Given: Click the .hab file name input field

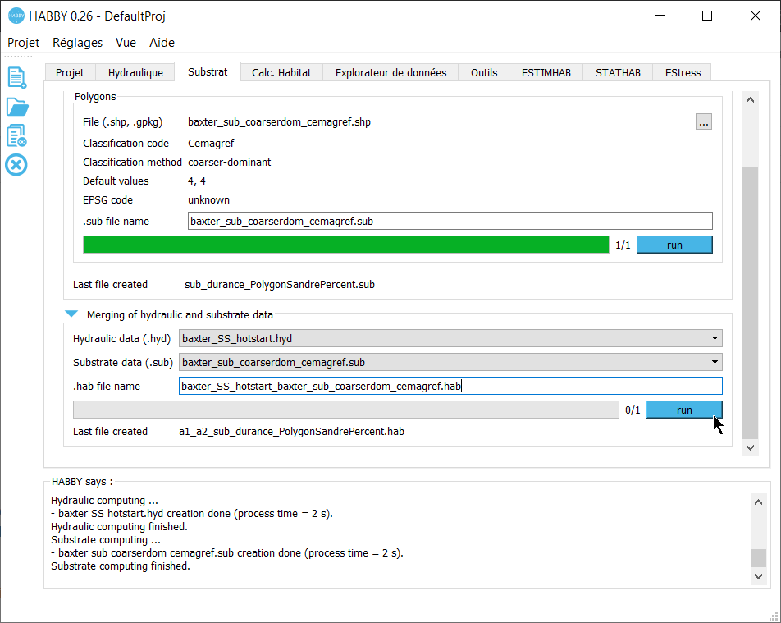Looking at the screenshot, I should tap(450, 386).
